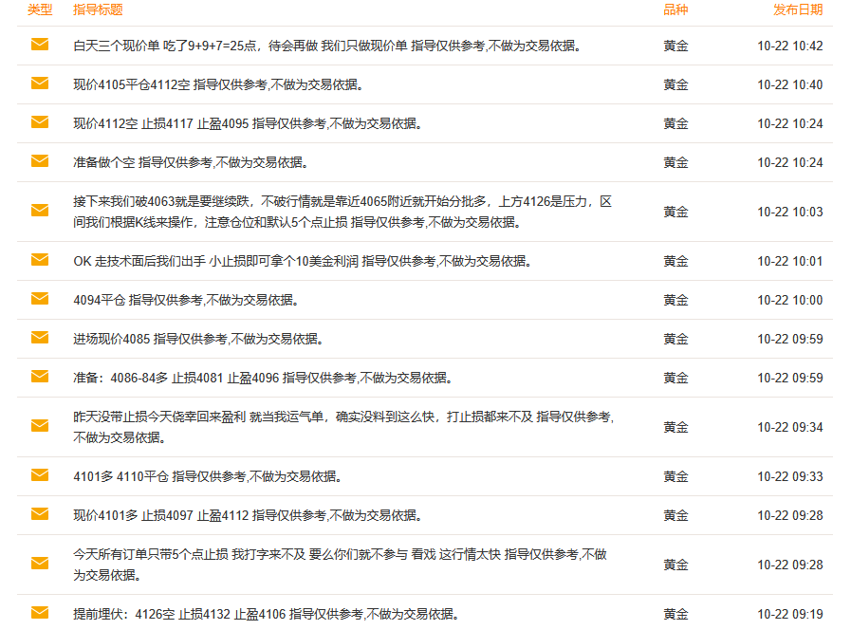
Task: Open envelope icon next to '准备做个空'
Action: tap(40, 161)
